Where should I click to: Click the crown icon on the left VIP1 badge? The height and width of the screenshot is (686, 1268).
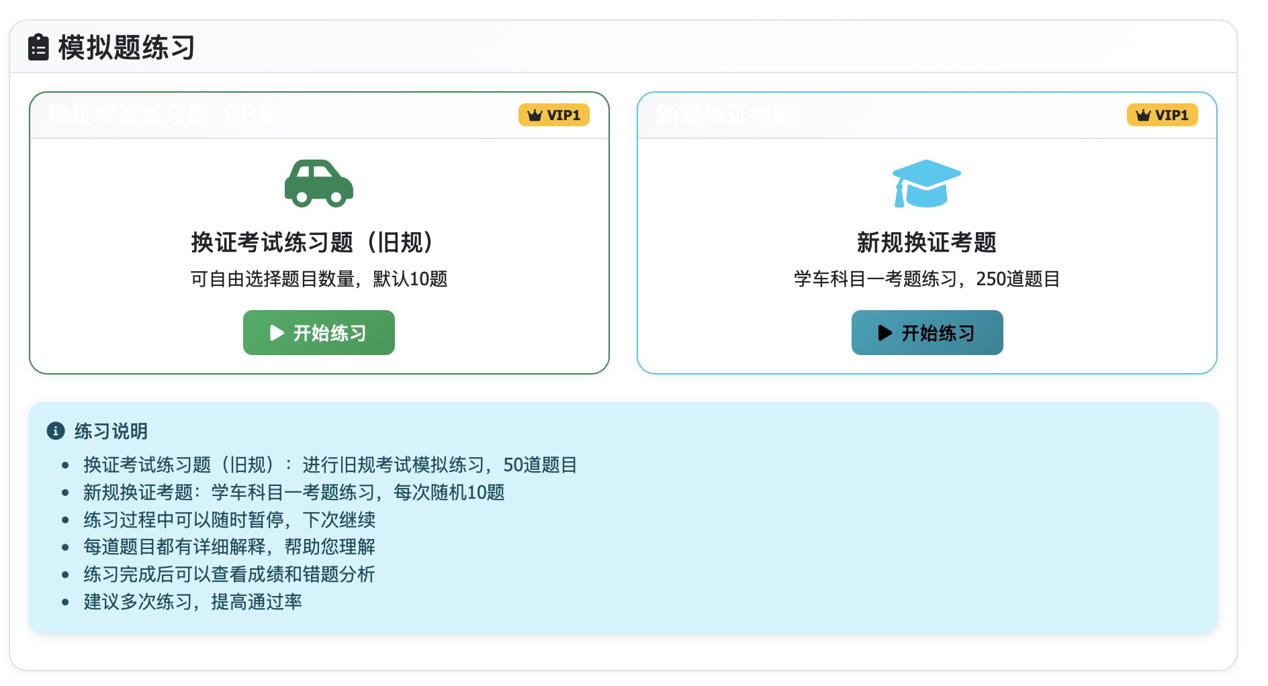pos(535,115)
